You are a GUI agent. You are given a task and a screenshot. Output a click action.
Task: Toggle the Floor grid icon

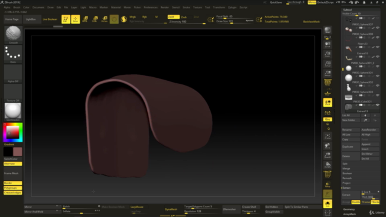coord(327,93)
